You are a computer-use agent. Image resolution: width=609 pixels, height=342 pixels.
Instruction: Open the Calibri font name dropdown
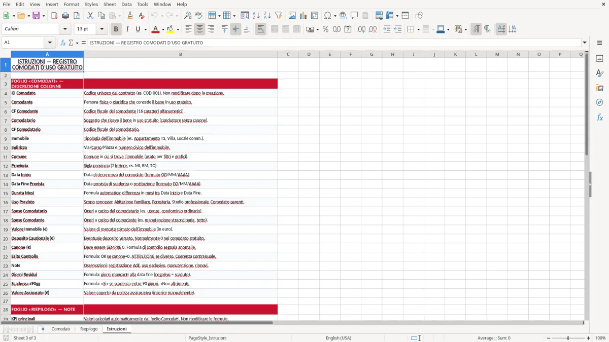[x=64, y=29]
